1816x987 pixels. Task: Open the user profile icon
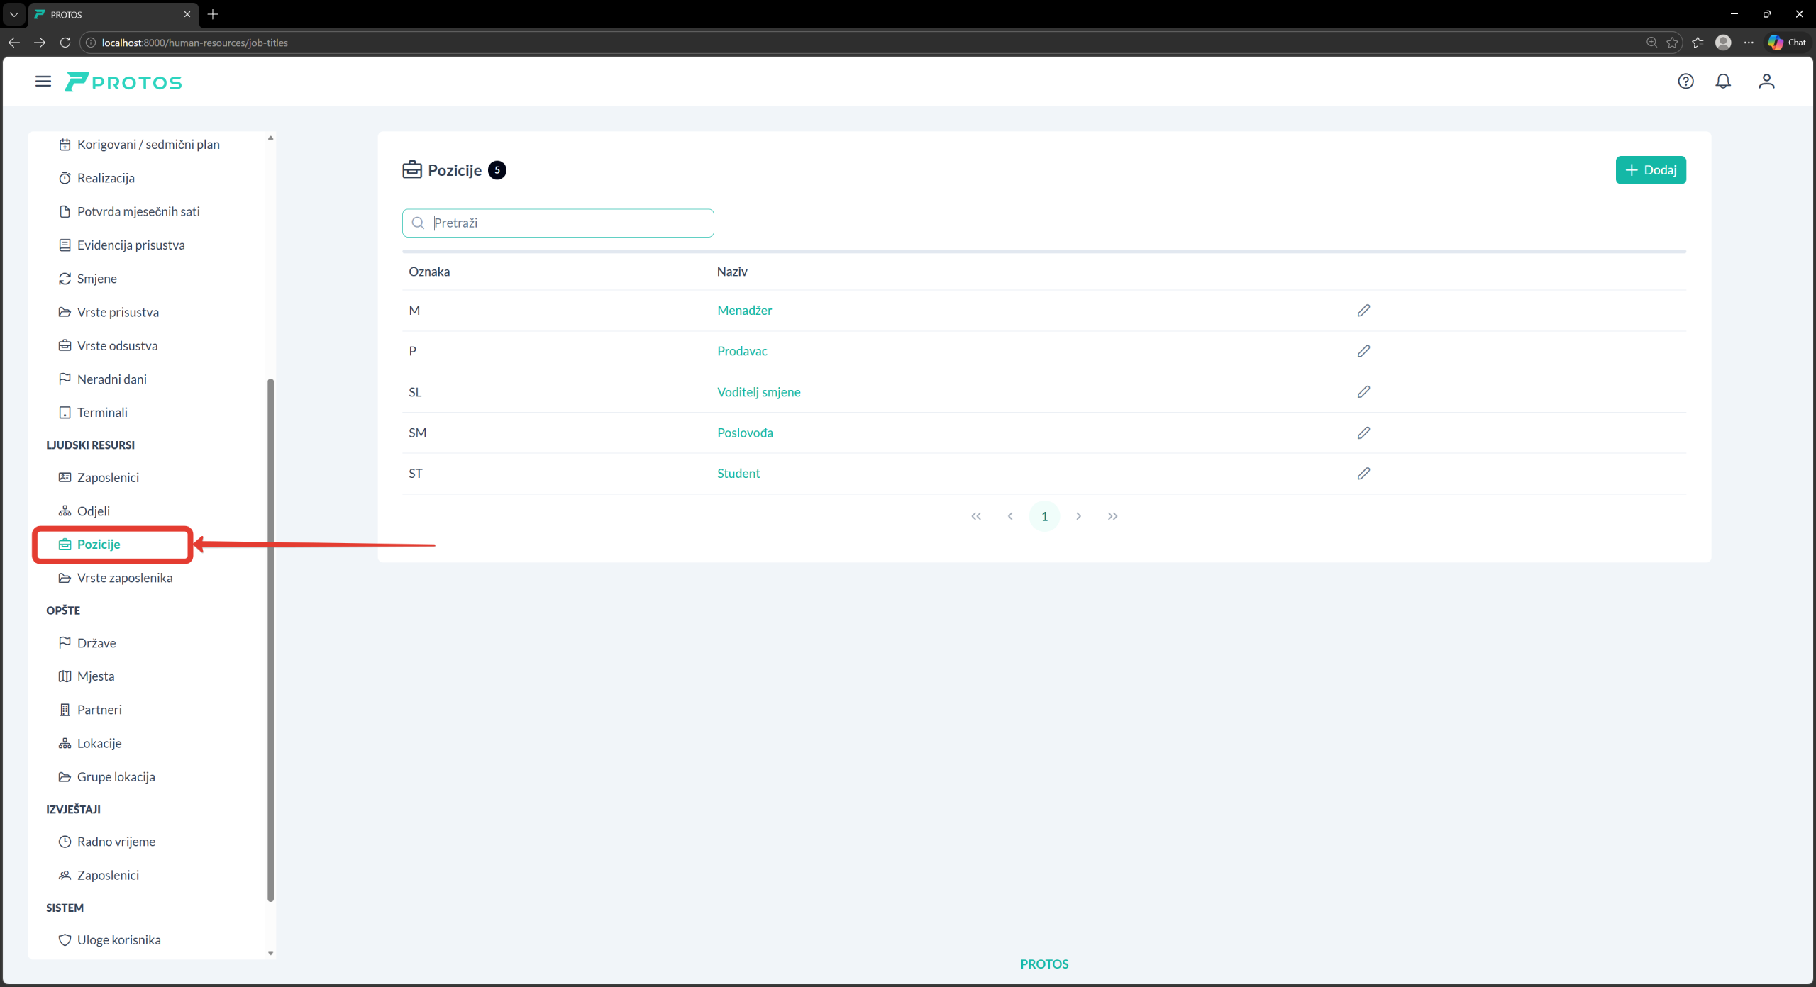coord(1766,82)
